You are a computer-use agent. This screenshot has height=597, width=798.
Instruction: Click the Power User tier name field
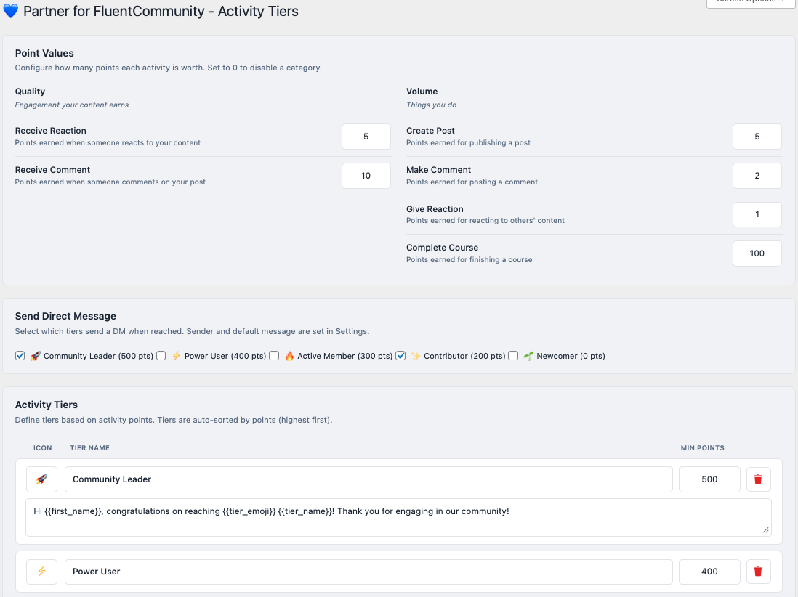click(368, 572)
